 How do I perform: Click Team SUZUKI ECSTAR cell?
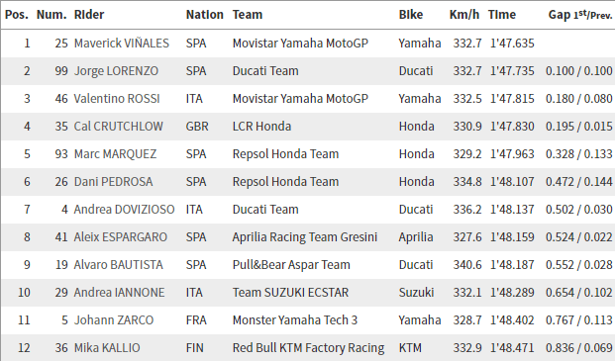point(290,293)
